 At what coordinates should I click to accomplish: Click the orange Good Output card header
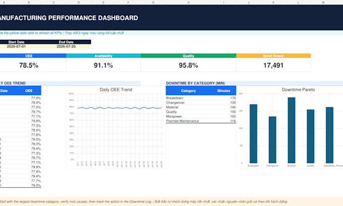point(273,56)
